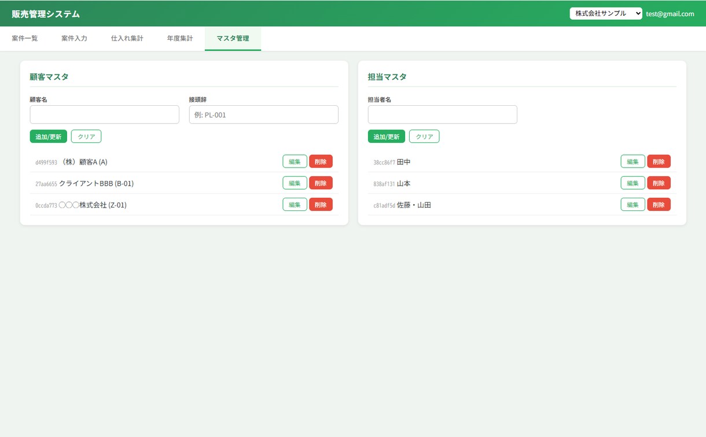Click the 顧客マスタ panel heading
This screenshot has height=437, width=706.
pyautogui.click(x=49, y=76)
